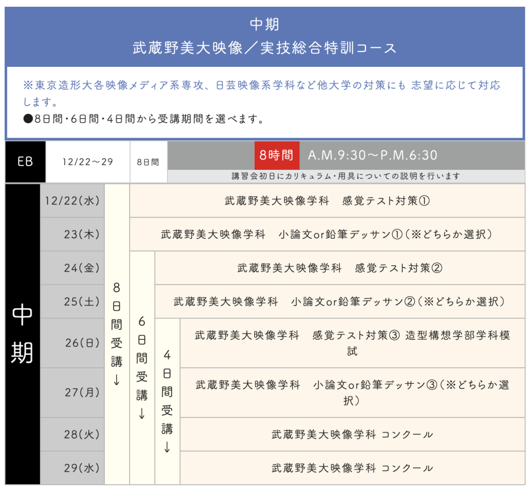Click the large vertical 中期 label
The width and height of the screenshot is (531, 491).
22,334
